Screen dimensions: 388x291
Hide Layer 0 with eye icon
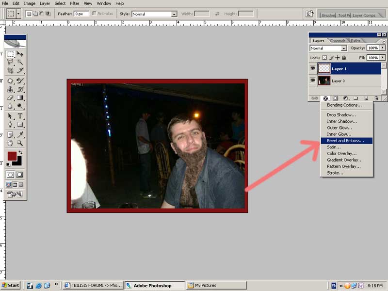[313, 80]
